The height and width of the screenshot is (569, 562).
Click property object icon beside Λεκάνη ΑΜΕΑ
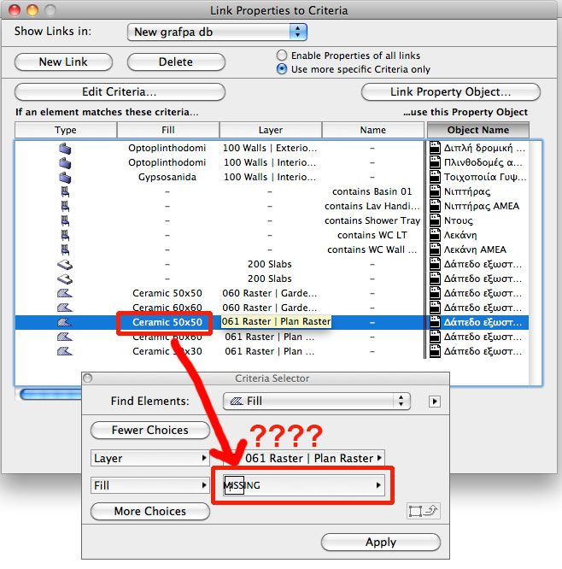435,249
